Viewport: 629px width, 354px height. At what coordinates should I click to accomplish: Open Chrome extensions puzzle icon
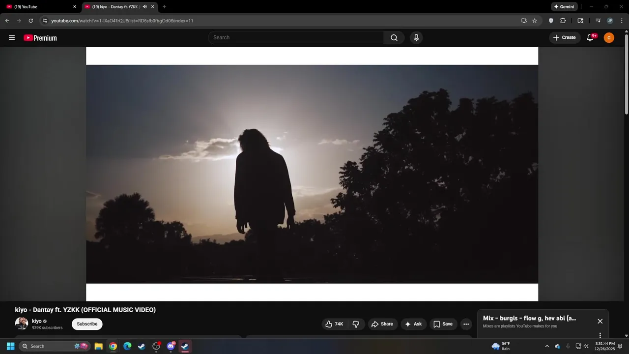click(x=563, y=21)
